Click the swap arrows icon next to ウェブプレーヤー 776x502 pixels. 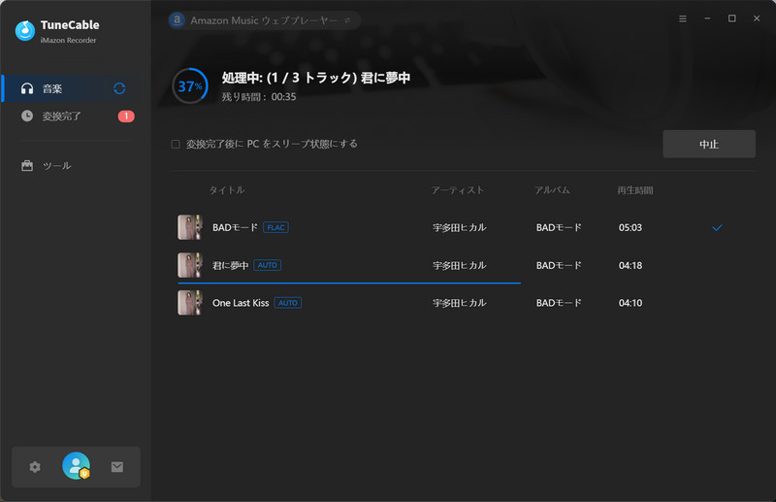coord(347,20)
